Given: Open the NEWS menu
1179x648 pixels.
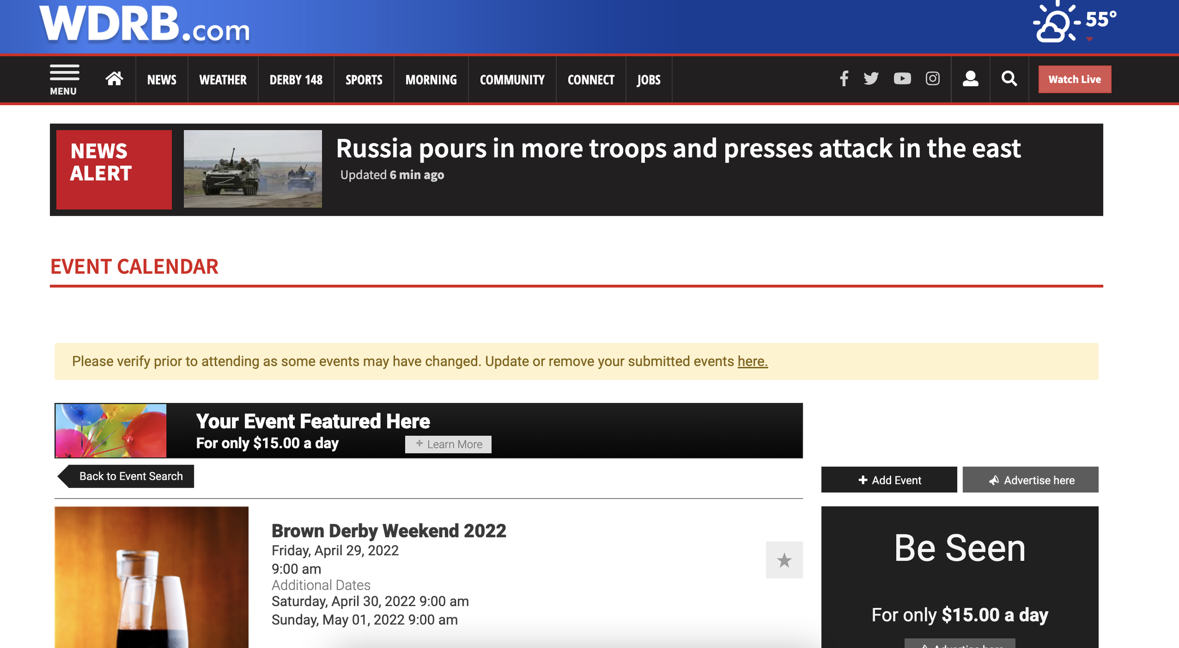Looking at the screenshot, I should click(162, 80).
